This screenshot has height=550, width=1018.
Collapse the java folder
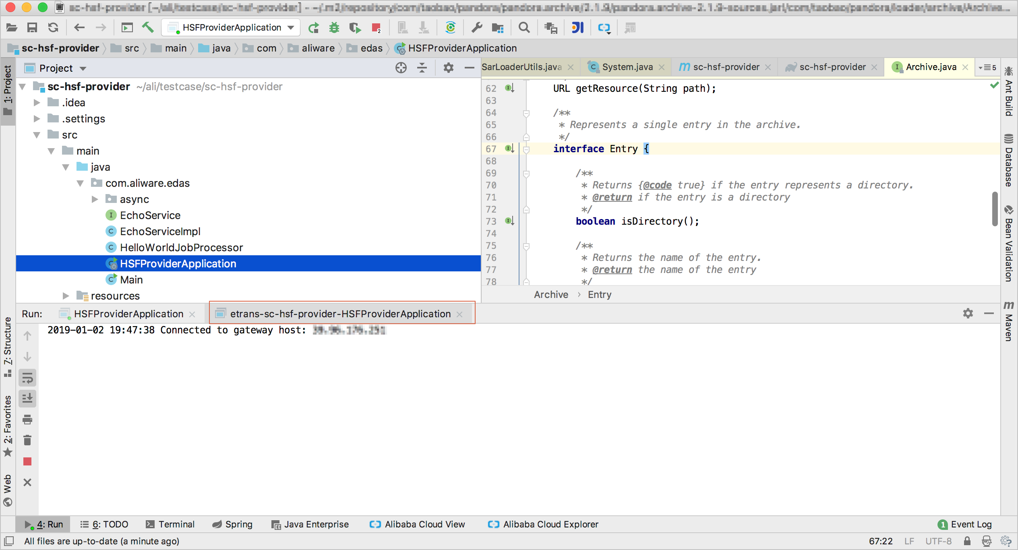coord(66,167)
